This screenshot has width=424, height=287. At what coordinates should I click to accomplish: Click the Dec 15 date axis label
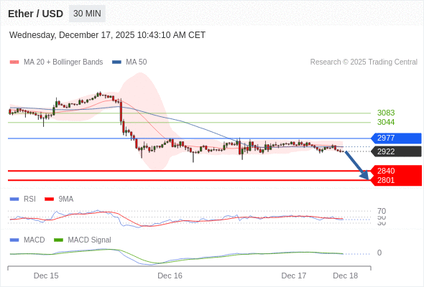(46, 276)
